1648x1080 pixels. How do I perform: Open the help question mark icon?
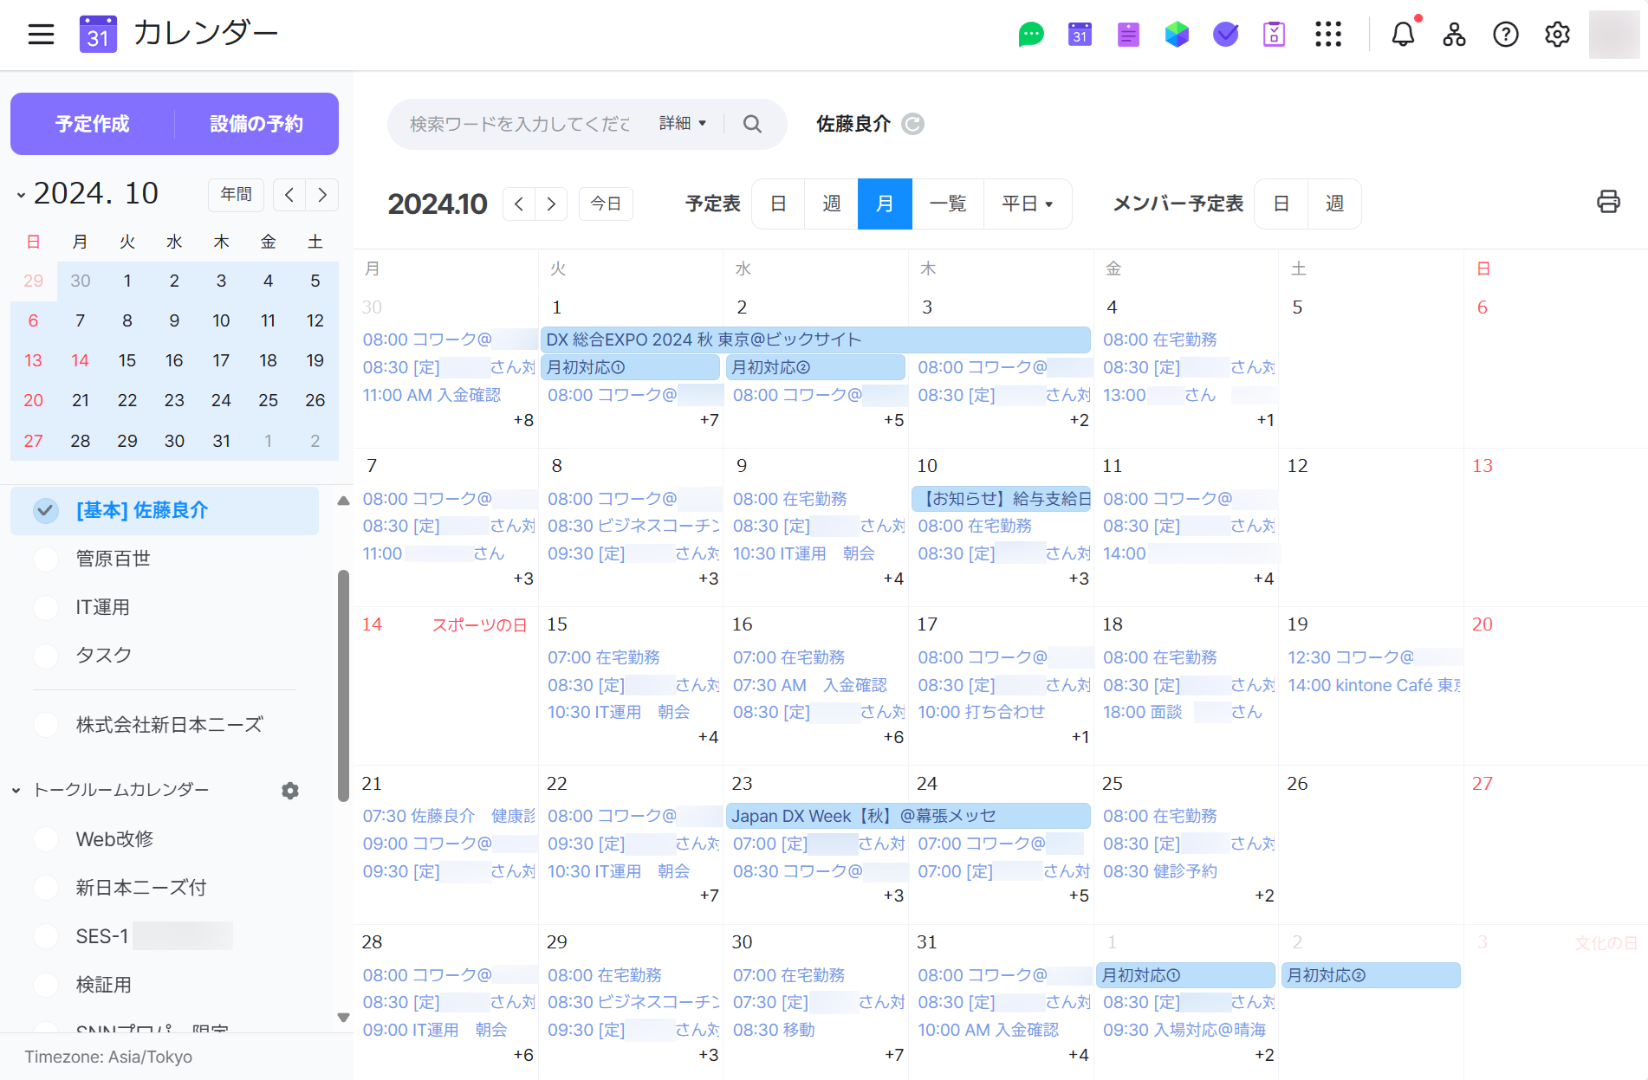click(x=1505, y=35)
